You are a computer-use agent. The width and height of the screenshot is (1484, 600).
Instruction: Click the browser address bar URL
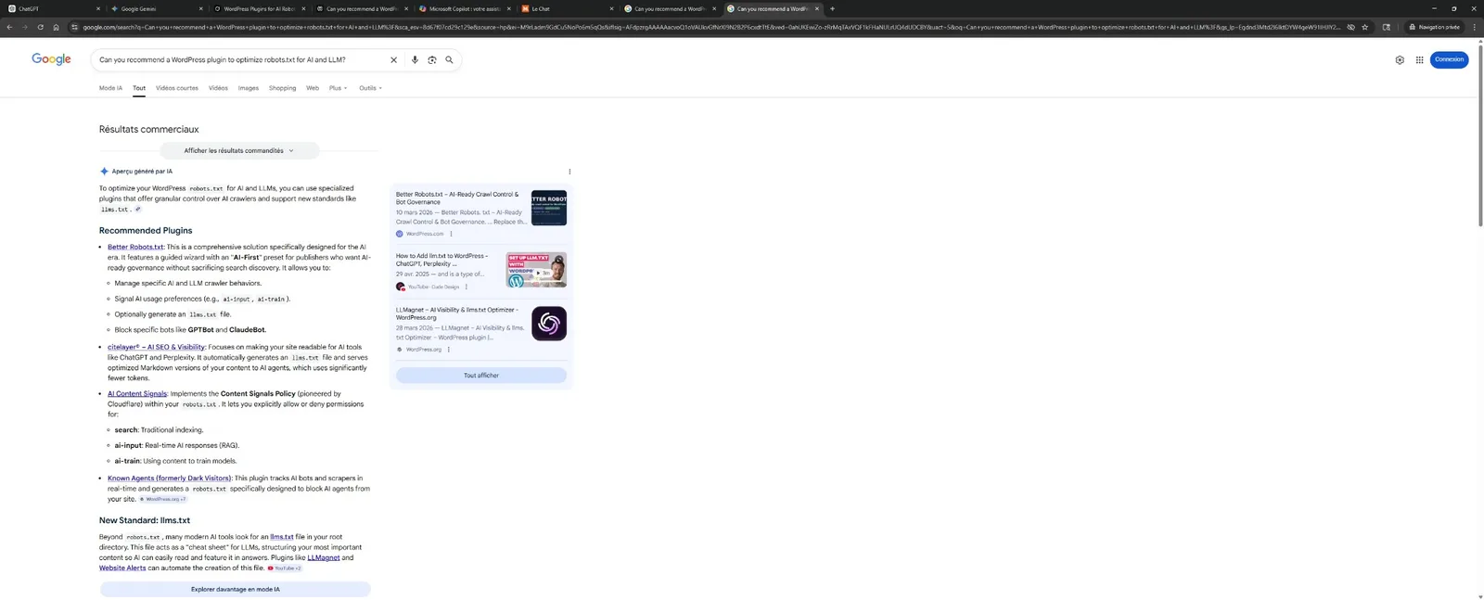coord(710,27)
